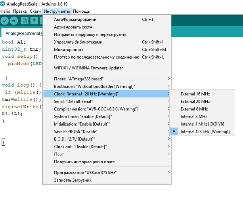243x198 pixels.
Task: Click the Arduino logo in the title bar
Action: pyautogui.click(x=2, y=4)
